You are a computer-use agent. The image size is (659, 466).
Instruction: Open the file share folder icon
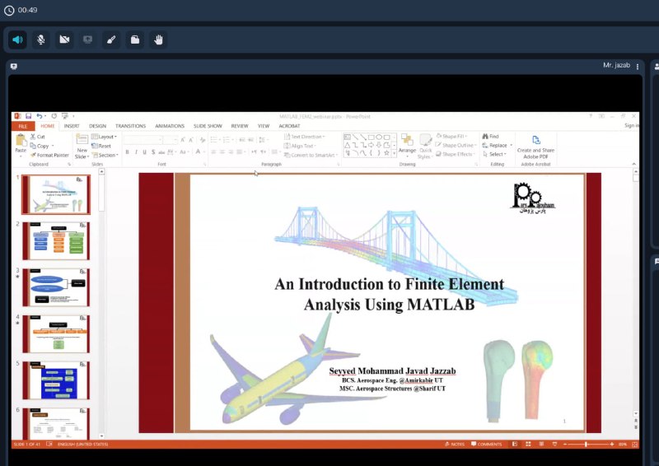tap(135, 40)
